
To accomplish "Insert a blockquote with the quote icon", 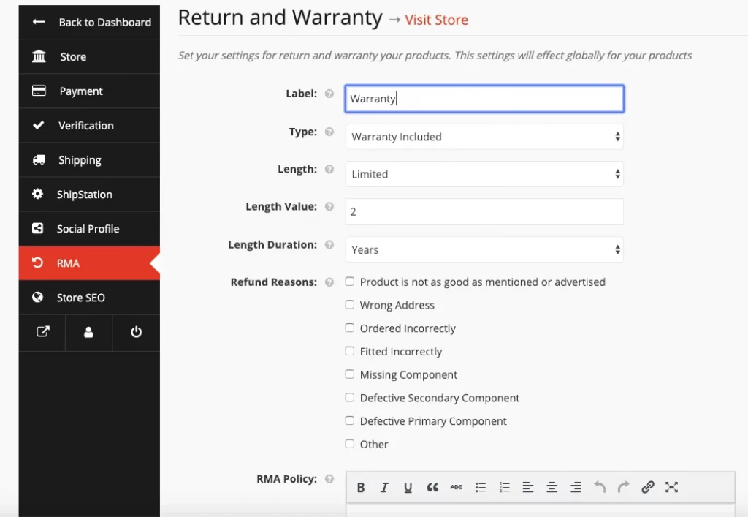I will tap(432, 488).
